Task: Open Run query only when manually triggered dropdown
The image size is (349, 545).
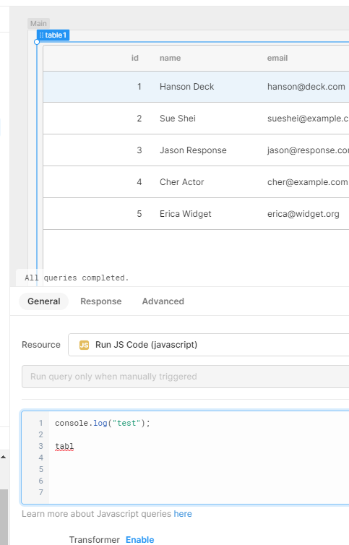Action: point(185,377)
